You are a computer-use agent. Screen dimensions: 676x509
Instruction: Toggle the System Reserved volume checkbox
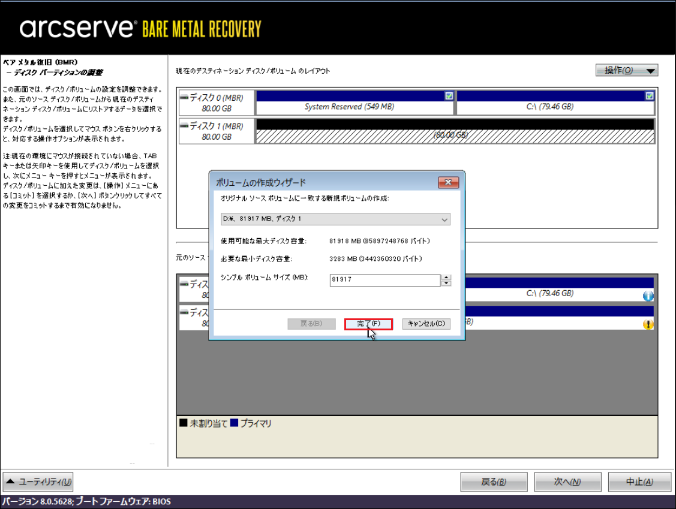pyautogui.click(x=449, y=96)
